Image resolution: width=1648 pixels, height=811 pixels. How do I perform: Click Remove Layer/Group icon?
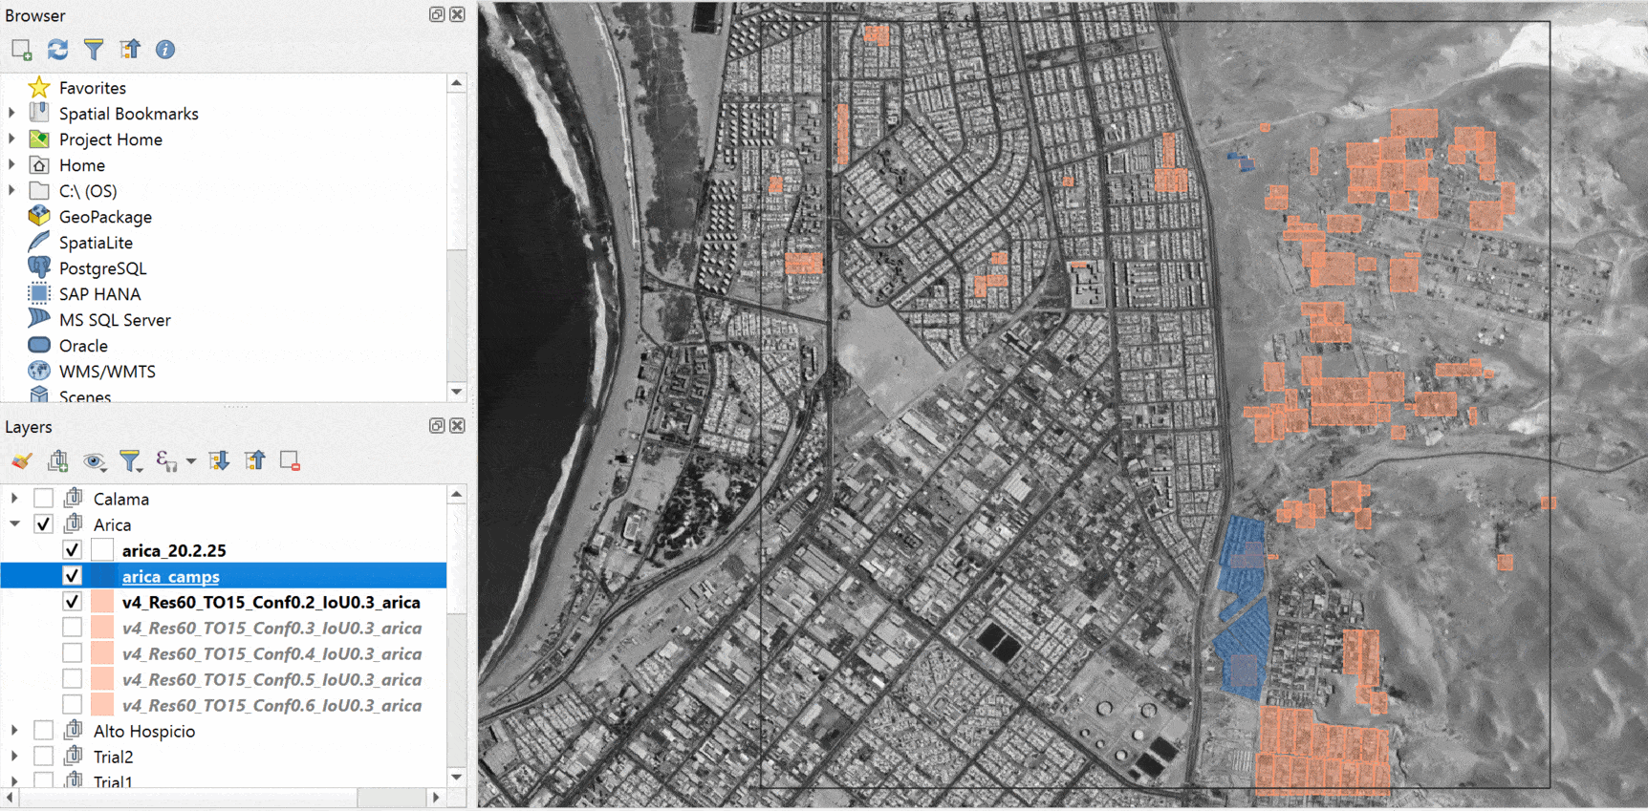tap(291, 461)
